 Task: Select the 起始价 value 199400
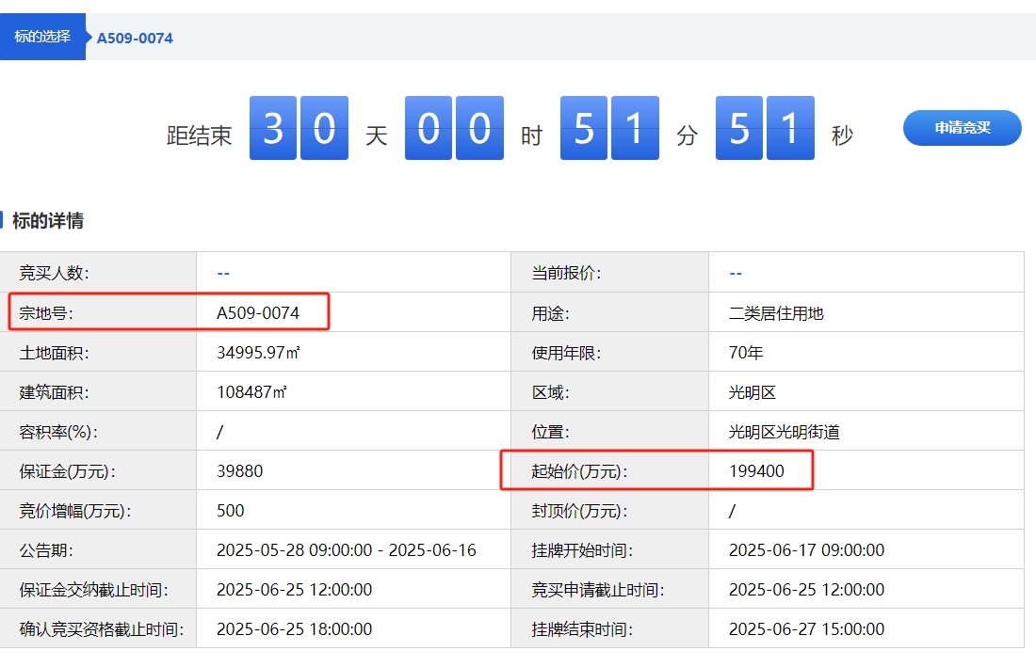756,471
